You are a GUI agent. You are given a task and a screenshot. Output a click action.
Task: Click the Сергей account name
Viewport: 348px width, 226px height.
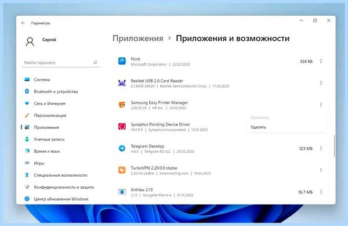click(x=49, y=40)
